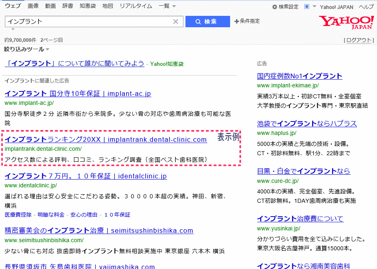Click the ログアウト link
The width and height of the screenshot is (377, 269).
359,40
